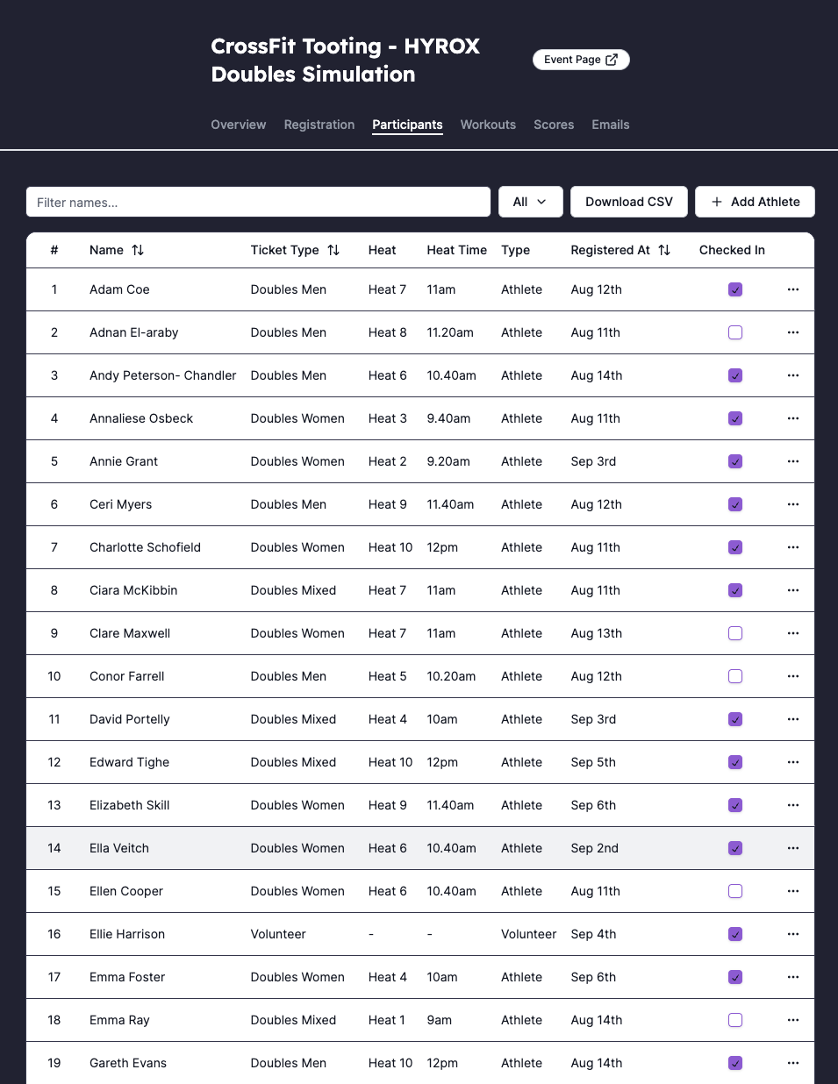Image resolution: width=838 pixels, height=1084 pixels.
Task: Show actions menu for Ellie Harrison
Action: click(x=793, y=934)
